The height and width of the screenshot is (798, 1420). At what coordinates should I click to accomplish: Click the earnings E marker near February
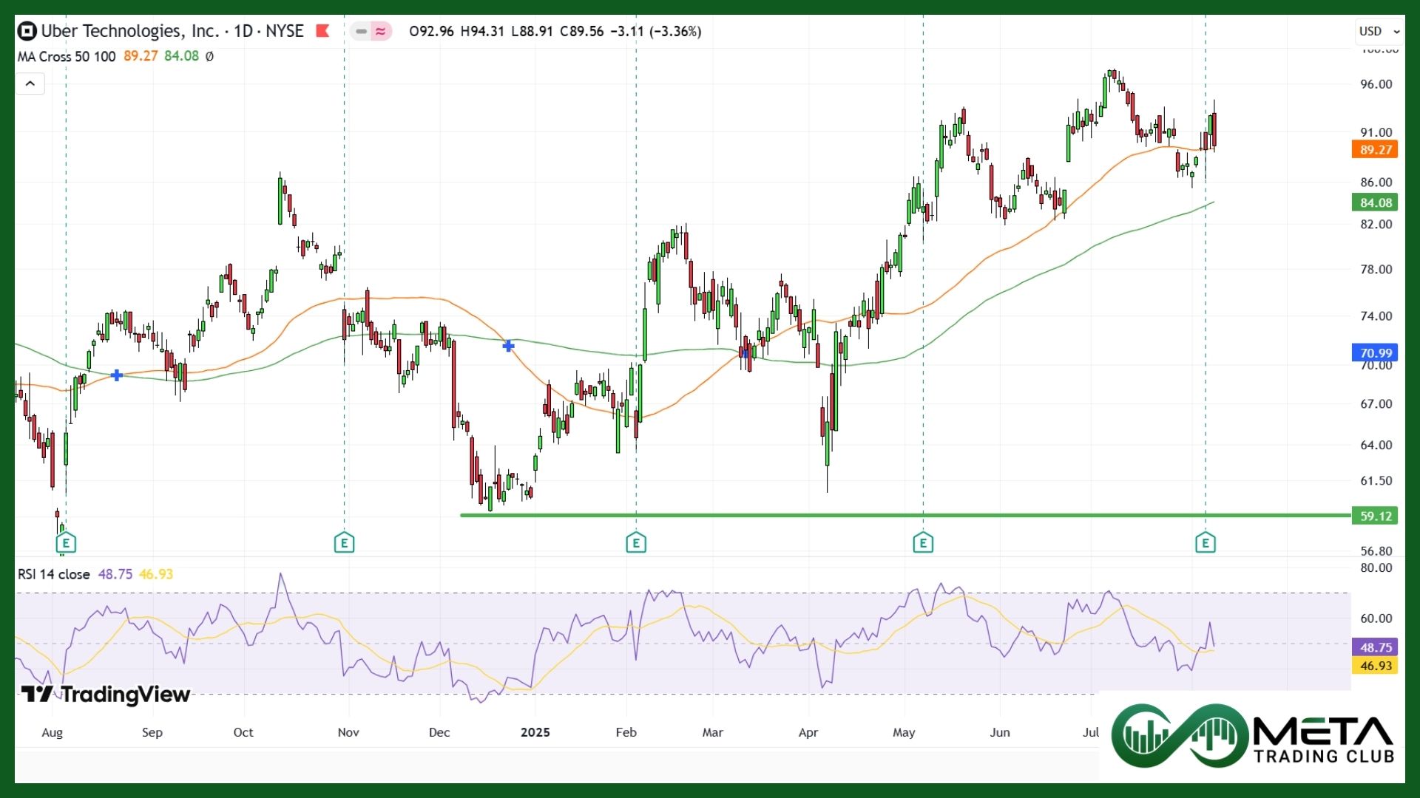pos(636,544)
